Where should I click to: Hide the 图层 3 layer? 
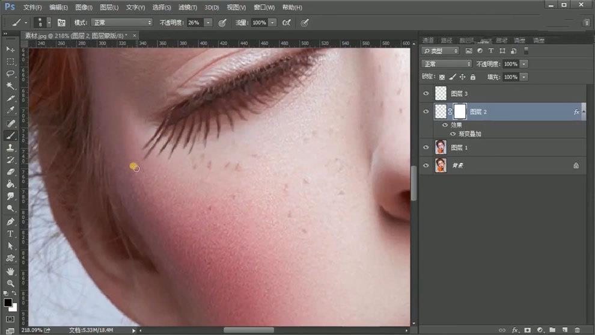click(426, 94)
